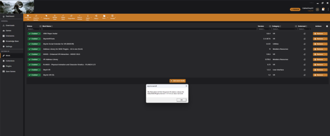This screenshot has width=330, height=136.
Task: Endorse SkyrimVRTools thumbs-up
Action: click(305, 39)
